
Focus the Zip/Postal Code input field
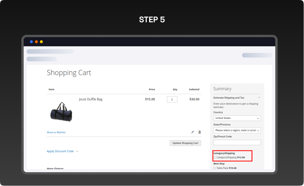pyautogui.click(x=237, y=142)
